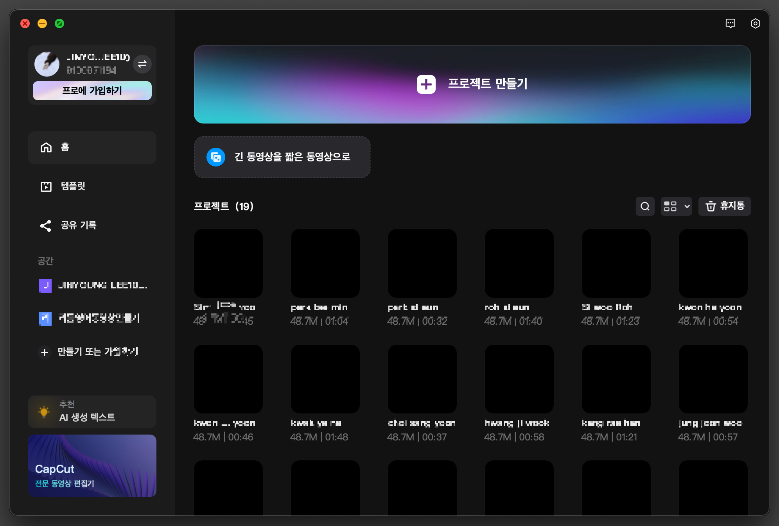The width and height of the screenshot is (779, 526).
Task: Click the CapCut 전문 동영상 편집기 banner
Action: 92,465
